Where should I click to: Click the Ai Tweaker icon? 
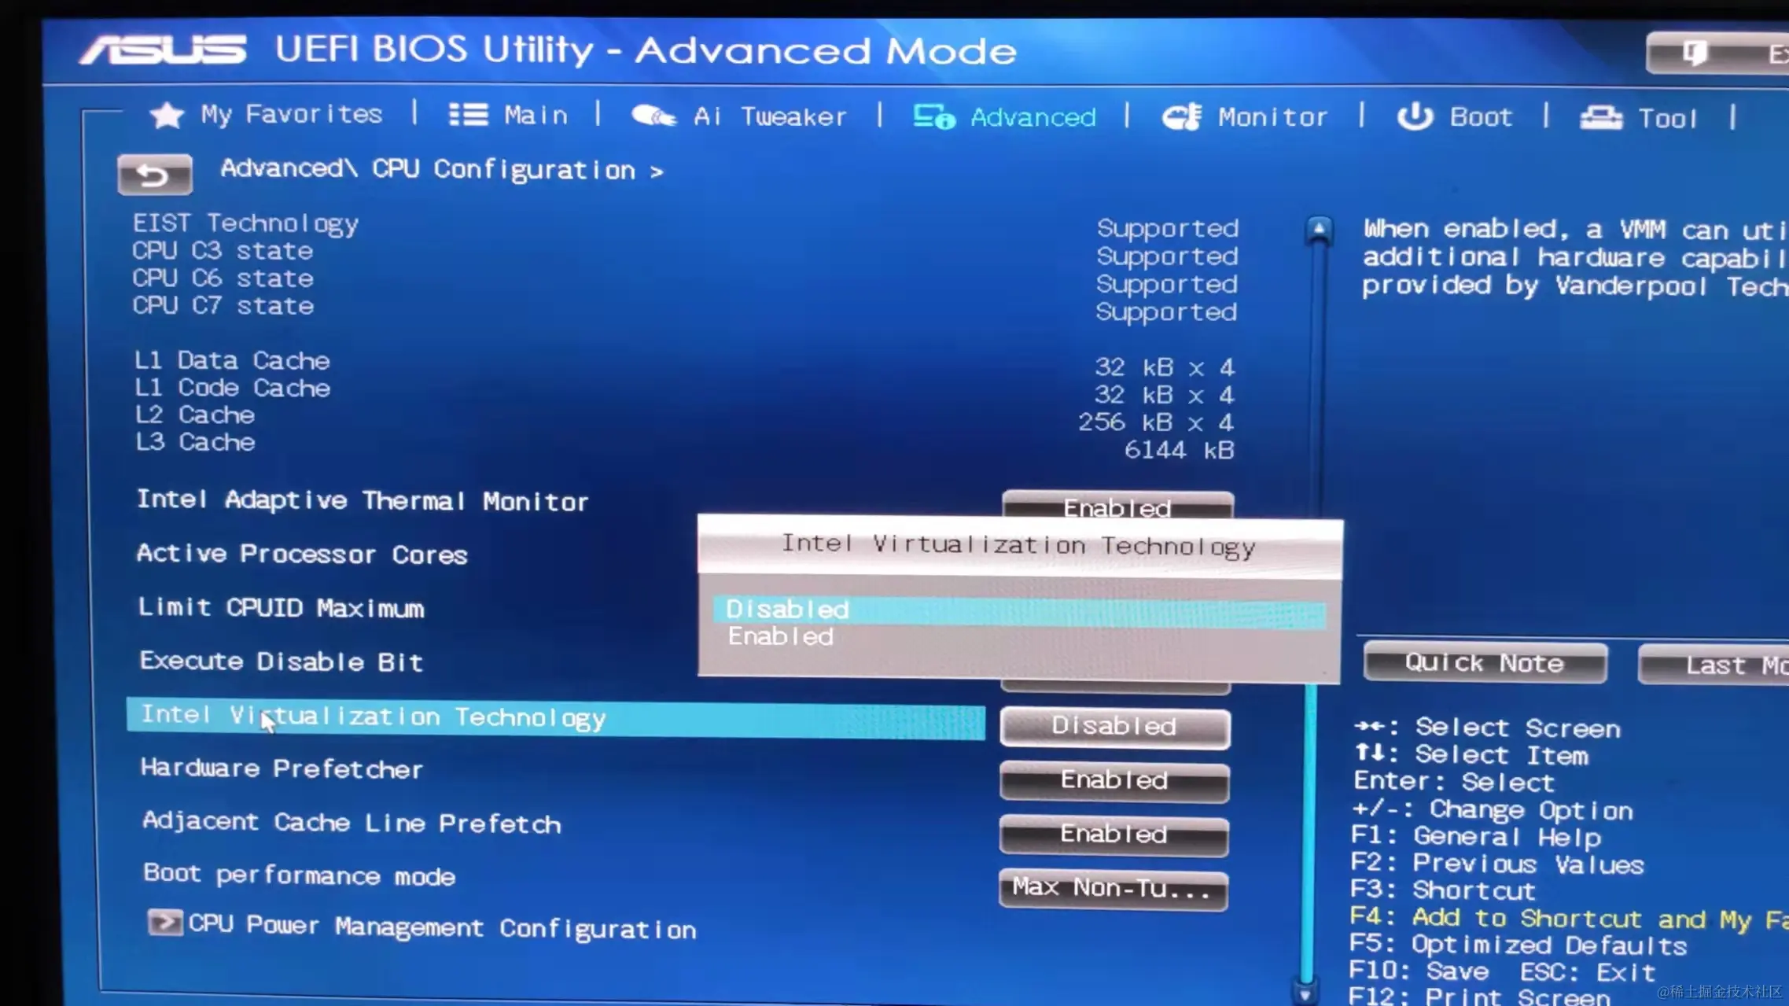click(x=653, y=116)
